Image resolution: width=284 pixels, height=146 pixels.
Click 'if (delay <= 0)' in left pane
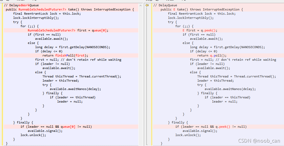click(x=49, y=51)
